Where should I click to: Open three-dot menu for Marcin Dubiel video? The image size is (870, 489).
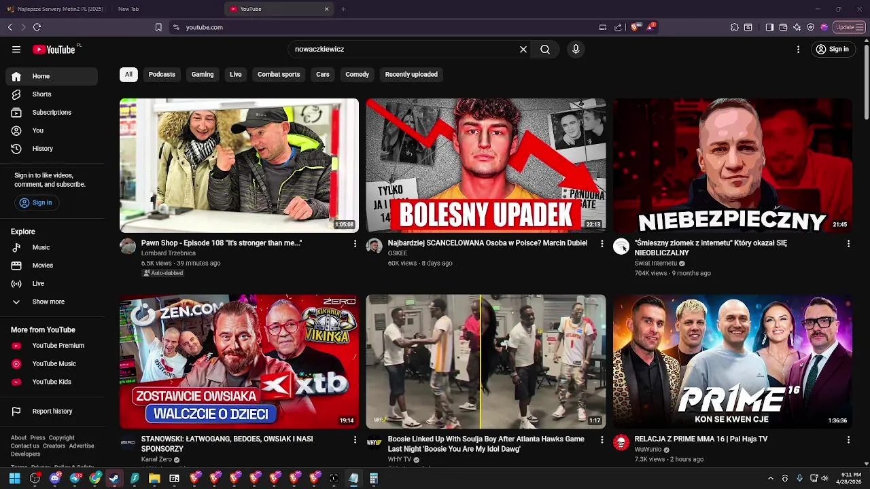[602, 243]
